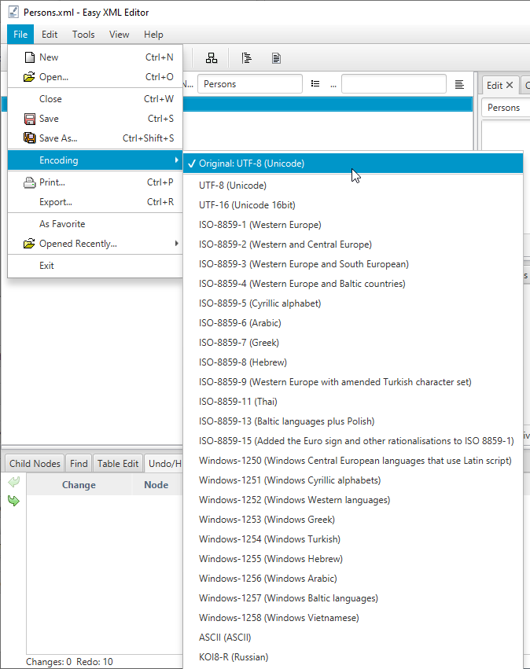Choose ISO-8859-15 Euro sign encoding

point(353,441)
